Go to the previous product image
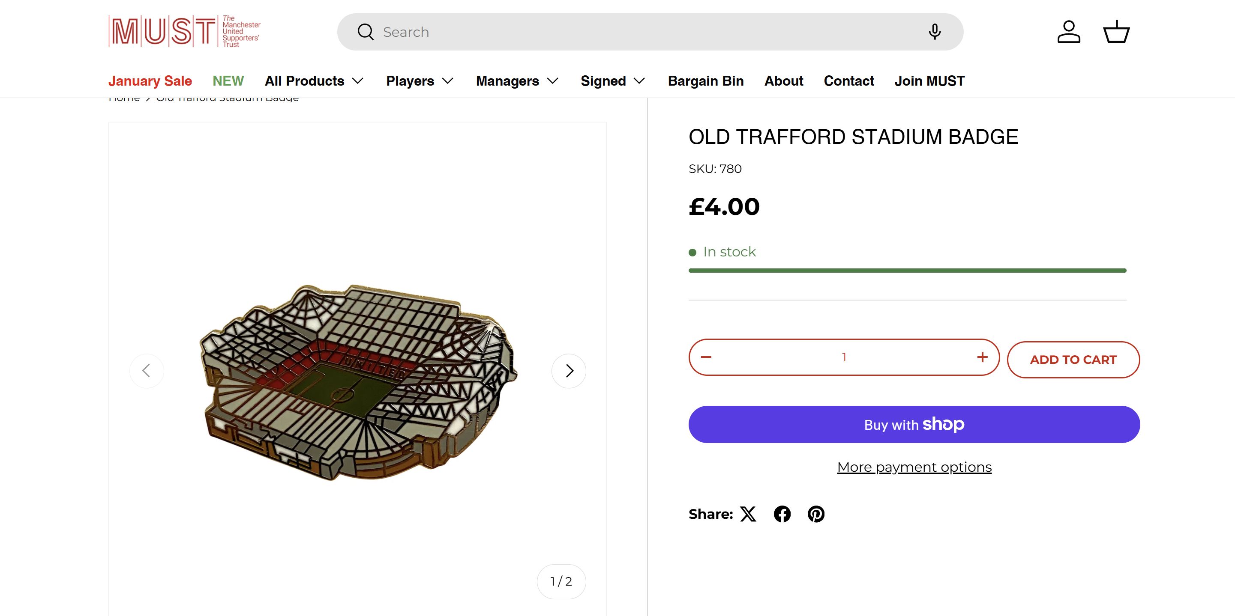This screenshot has width=1235, height=616. click(x=147, y=371)
